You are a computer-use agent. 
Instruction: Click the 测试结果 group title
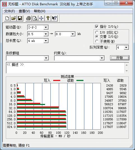pos(67,77)
